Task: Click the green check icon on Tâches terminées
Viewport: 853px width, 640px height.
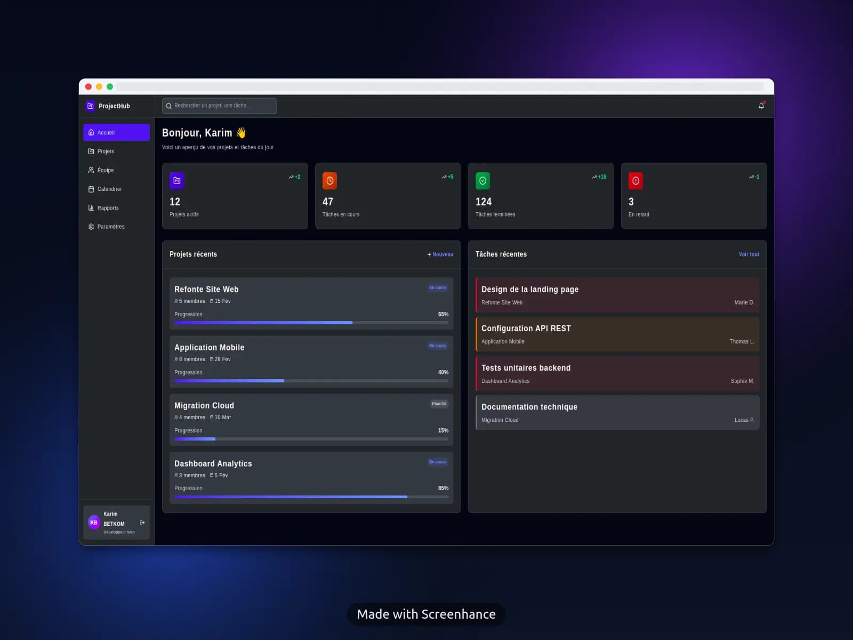Action: tap(482, 180)
